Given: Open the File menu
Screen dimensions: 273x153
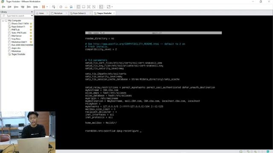Looking at the screenshot, I should tap(3, 7).
